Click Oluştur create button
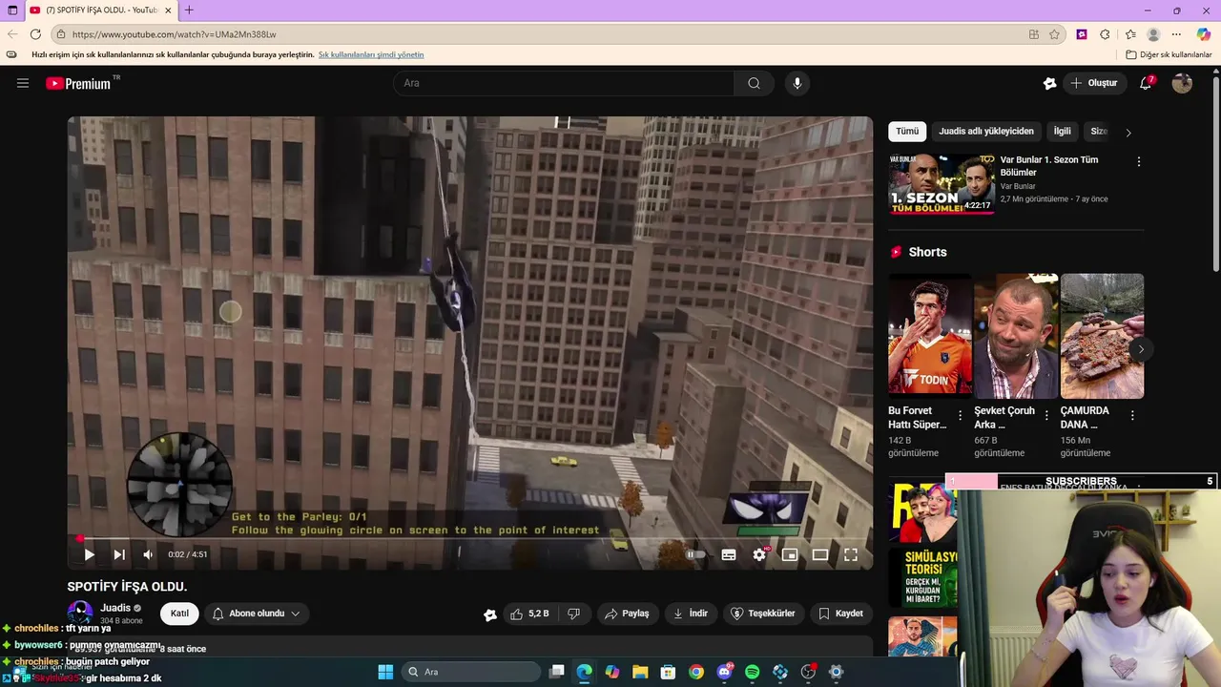Image resolution: width=1221 pixels, height=687 pixels. coord(1093,83)
